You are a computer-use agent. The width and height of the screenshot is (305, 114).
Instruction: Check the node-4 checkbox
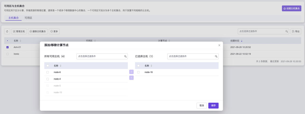[48, 79]
